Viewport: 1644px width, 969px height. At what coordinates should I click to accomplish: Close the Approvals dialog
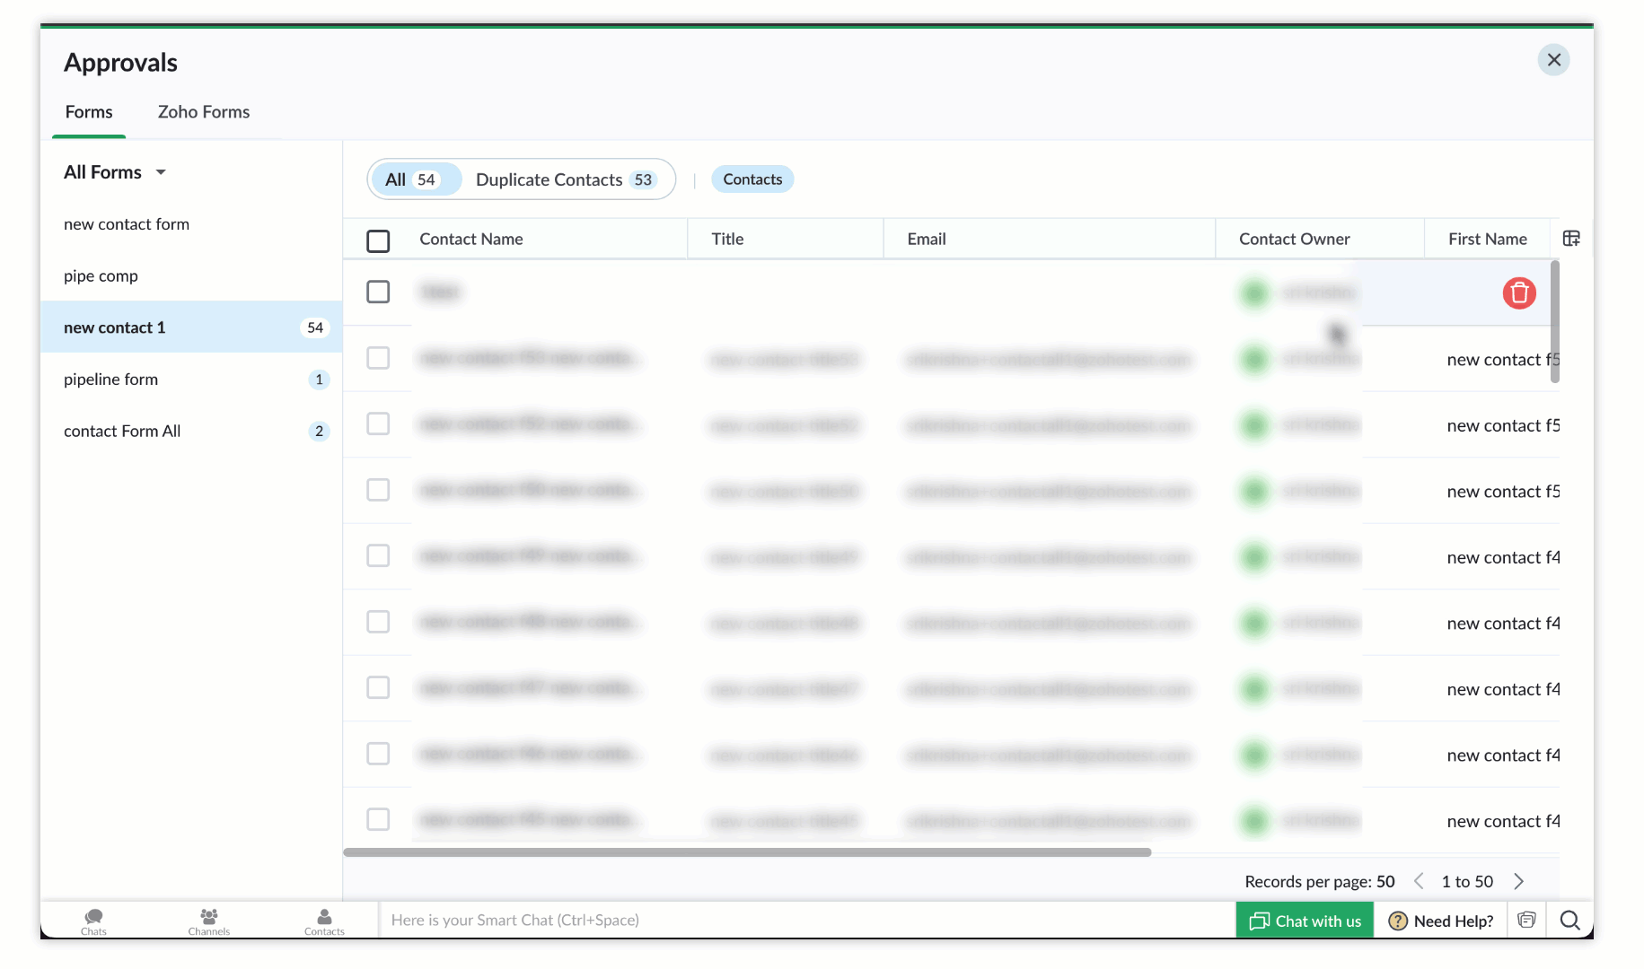tap(1553, 60)
